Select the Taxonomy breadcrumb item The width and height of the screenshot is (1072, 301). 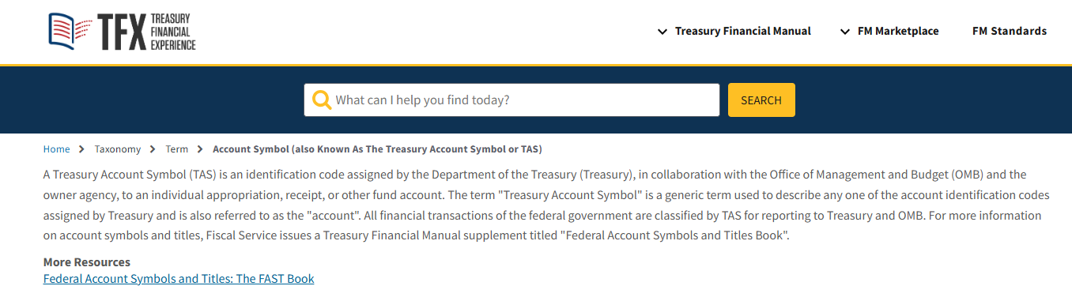tap(118, 149)
